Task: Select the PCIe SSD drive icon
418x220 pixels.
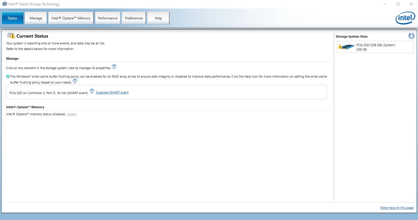Action: tap(346, 46)
